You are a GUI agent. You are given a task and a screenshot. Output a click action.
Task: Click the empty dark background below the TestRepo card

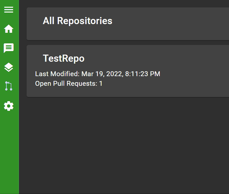pos(125,145)
